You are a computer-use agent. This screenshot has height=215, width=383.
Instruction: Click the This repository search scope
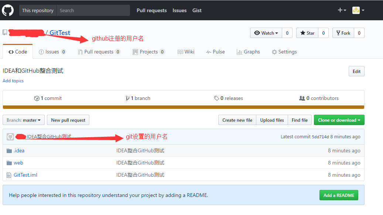click(x=38, y=10)
